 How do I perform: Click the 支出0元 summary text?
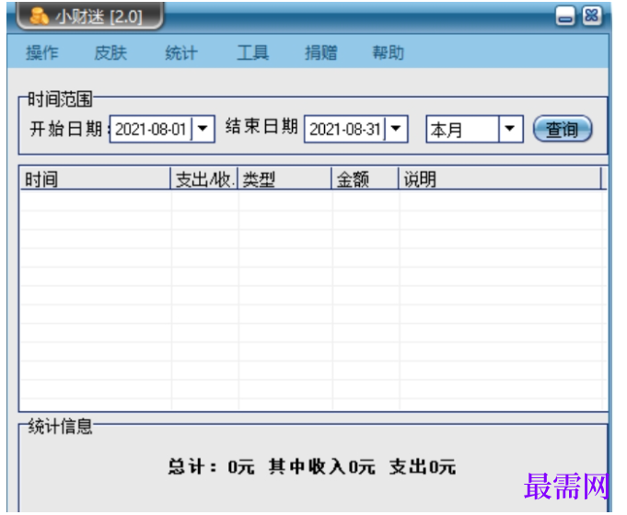[x=423, y=466]
